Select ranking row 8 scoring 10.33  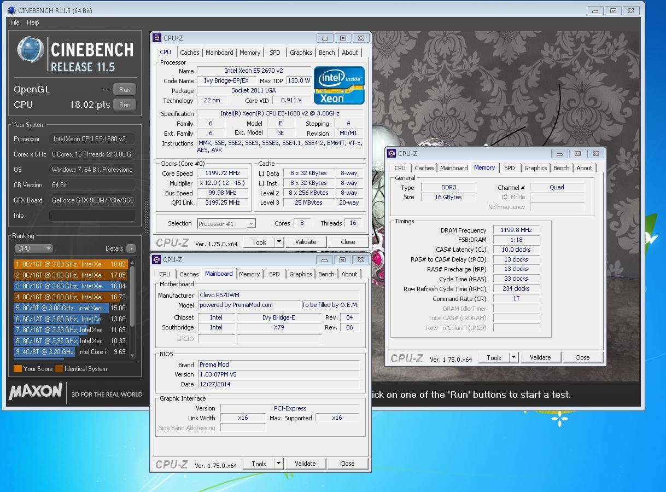click(71, 340)
